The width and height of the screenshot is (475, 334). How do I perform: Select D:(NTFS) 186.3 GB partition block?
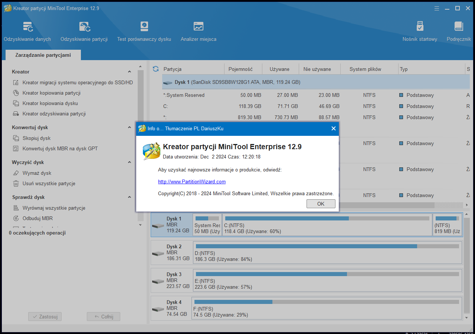point(327,253)
